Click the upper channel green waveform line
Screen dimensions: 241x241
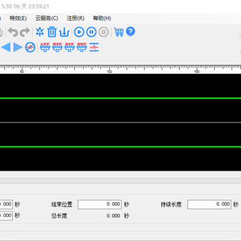coord(120,98)
